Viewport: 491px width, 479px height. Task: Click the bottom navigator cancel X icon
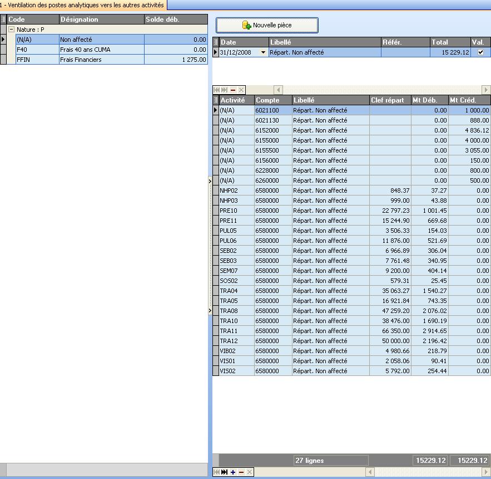(250, 472)
